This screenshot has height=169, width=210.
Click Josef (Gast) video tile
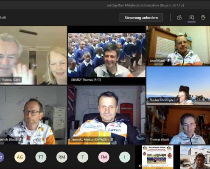tap(178, 46)
